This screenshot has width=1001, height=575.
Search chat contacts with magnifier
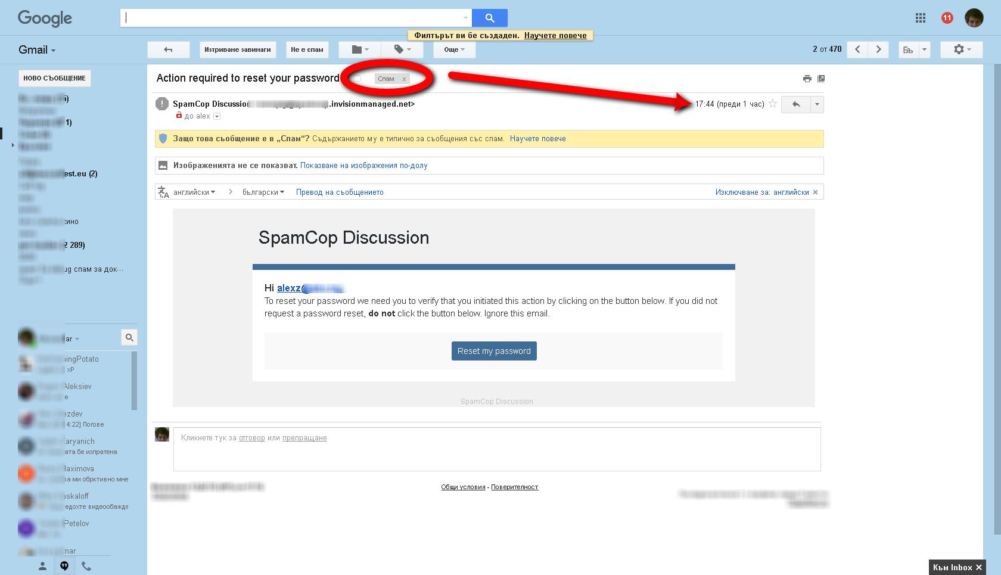[129, 338]
